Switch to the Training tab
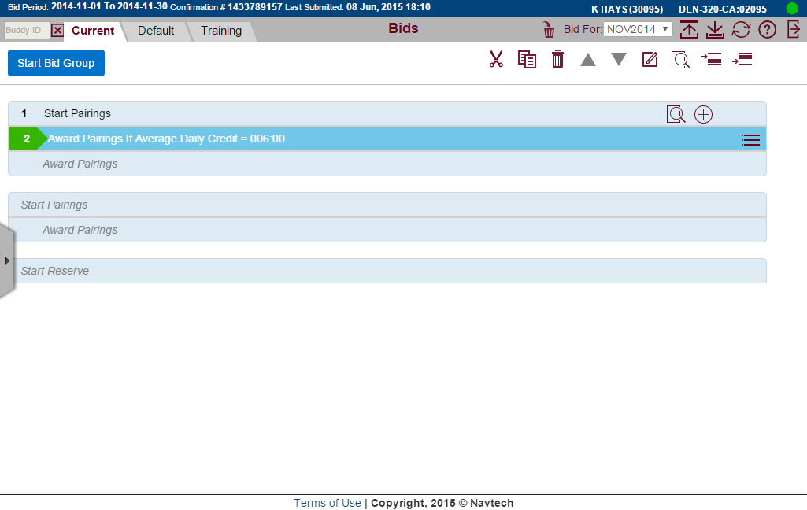Screen dimensions: 807x510 click(221, 31)
